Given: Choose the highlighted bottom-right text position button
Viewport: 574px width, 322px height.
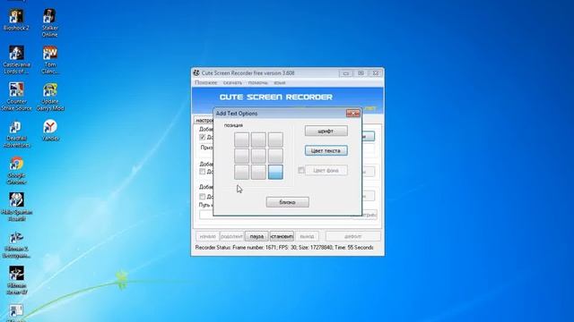Looking at the screenshot, I should click(275, 172).
